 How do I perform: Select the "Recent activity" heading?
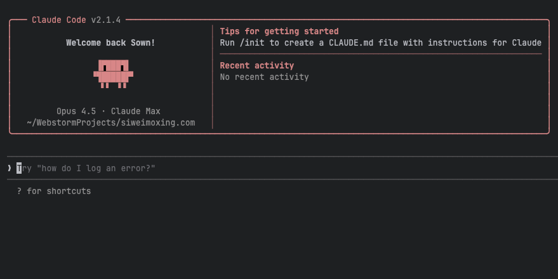(256, 65)
